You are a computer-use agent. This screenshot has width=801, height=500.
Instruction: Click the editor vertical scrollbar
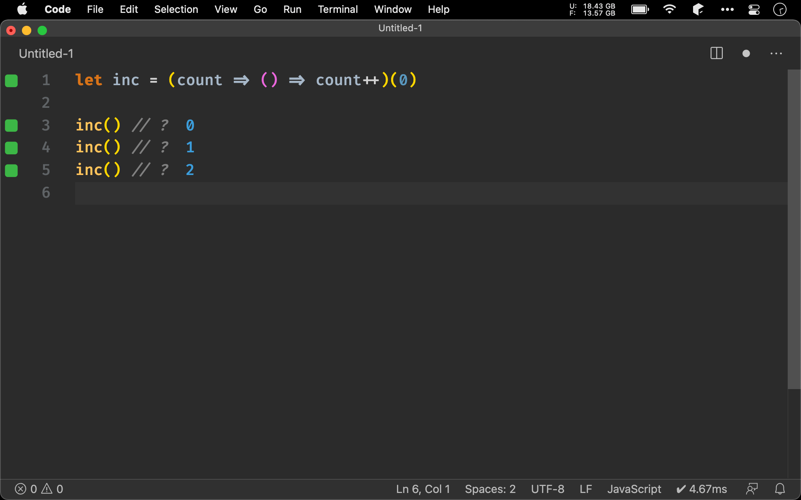tap(794, 229)
